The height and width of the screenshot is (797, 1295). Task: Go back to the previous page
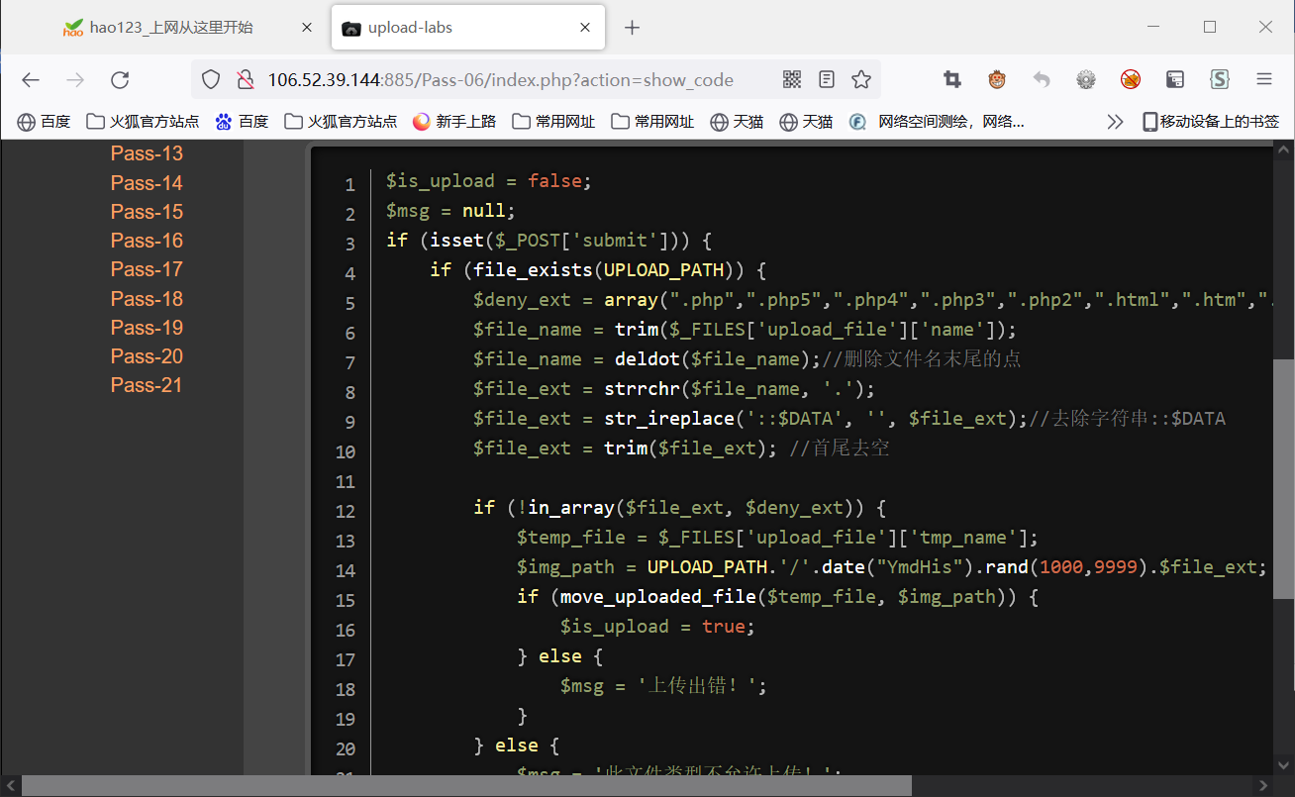click(31, 80)
